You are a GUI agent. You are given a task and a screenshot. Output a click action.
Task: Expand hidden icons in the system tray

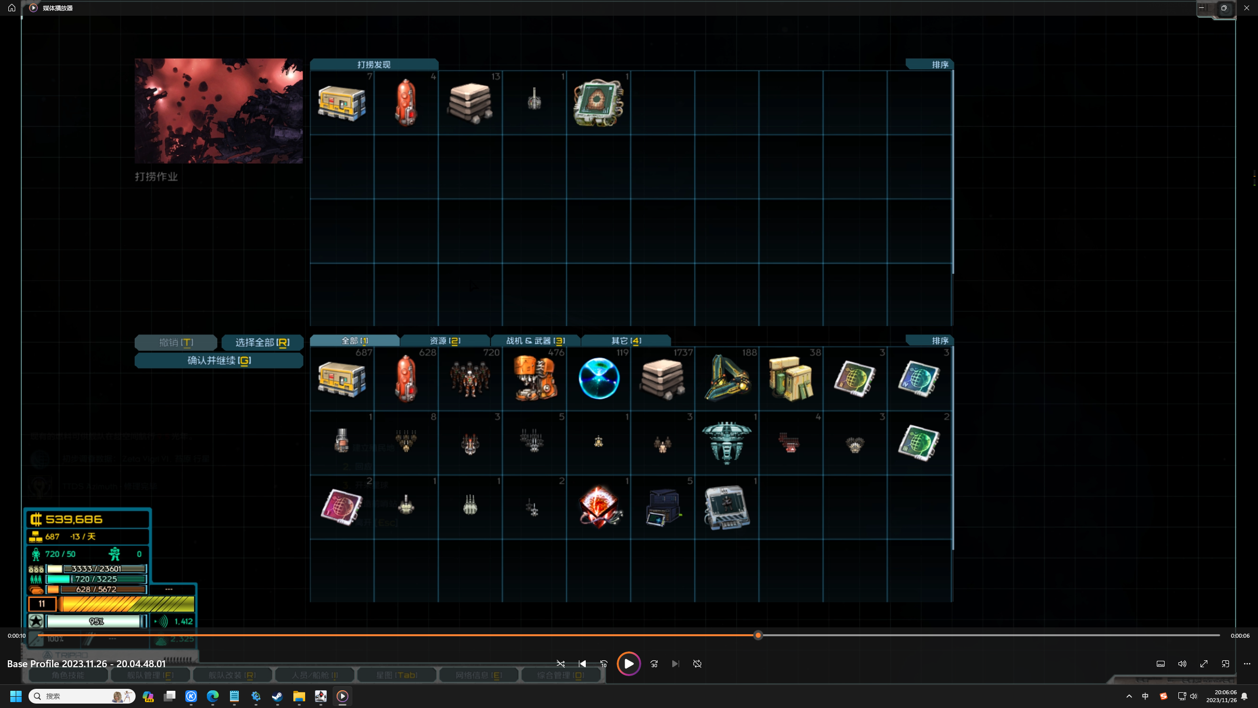1129,696
